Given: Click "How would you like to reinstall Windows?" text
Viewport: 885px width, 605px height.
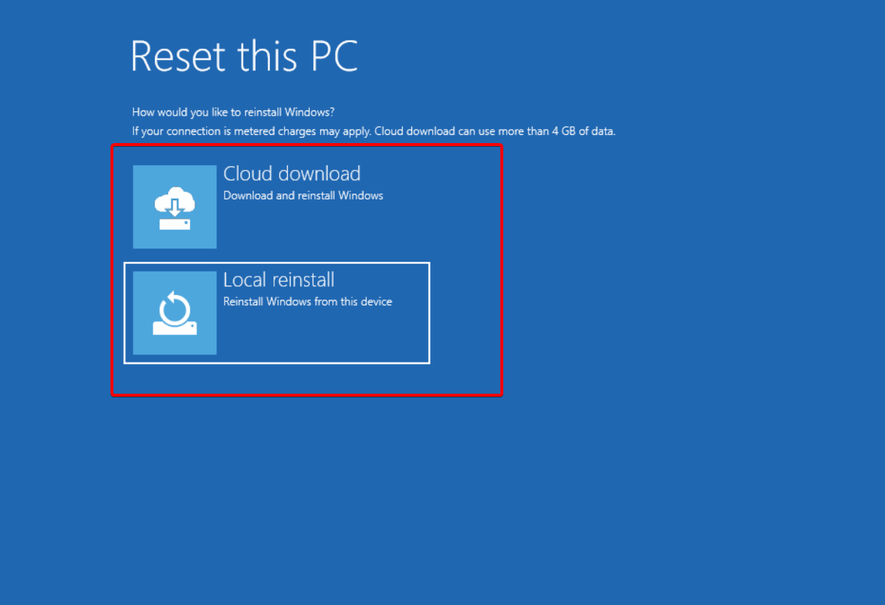Looking at the screenshot, I should 233,112.
